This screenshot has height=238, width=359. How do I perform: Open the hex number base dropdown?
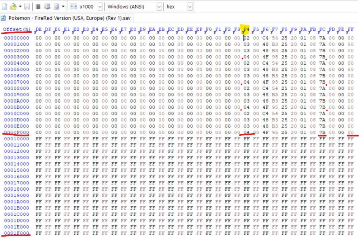190,6
